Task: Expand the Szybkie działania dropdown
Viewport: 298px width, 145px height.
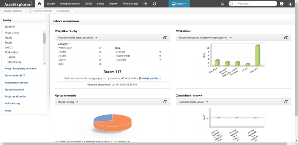Action: coord(15,11)
